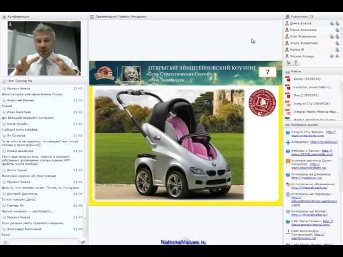Viewport: 343px width, 257px height.
Task: Click the microphone icon next to Олег Жумаханов
Action: (337, 36)
